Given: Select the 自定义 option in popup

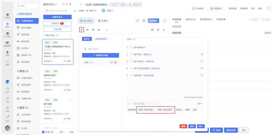Looking at the screenshot, I should (x=87, y=39).
